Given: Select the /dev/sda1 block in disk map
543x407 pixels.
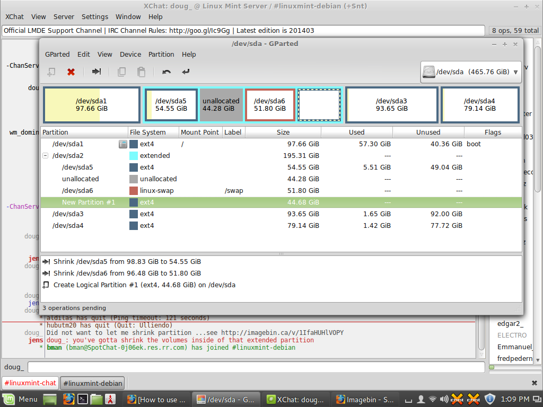Looking at the screenshot, I should (92, 104).
